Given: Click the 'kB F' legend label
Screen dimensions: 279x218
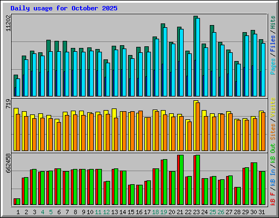Looking at the screenshot, I should pyautogui.click(x=273, y=199).
